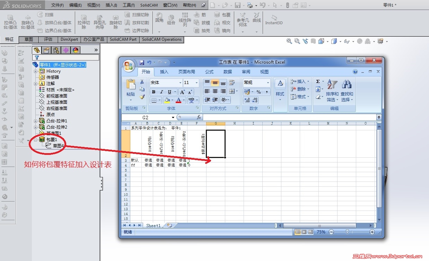Open the Name Box dropdown showing G2
This screenshot has height=261, width=429.
(173, 118)
